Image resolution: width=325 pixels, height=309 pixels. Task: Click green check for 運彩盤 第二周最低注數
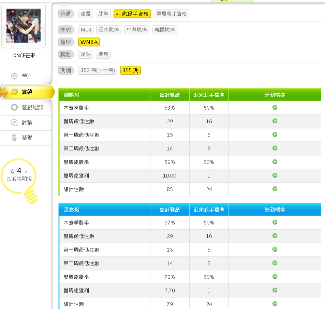point(275,263)
